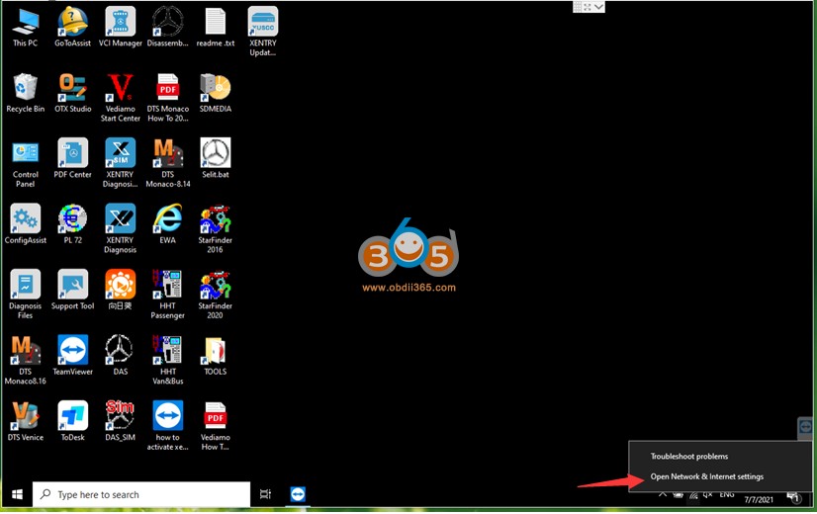Expand the remote session toolbar chevron at top

click(x=598, y=7)
